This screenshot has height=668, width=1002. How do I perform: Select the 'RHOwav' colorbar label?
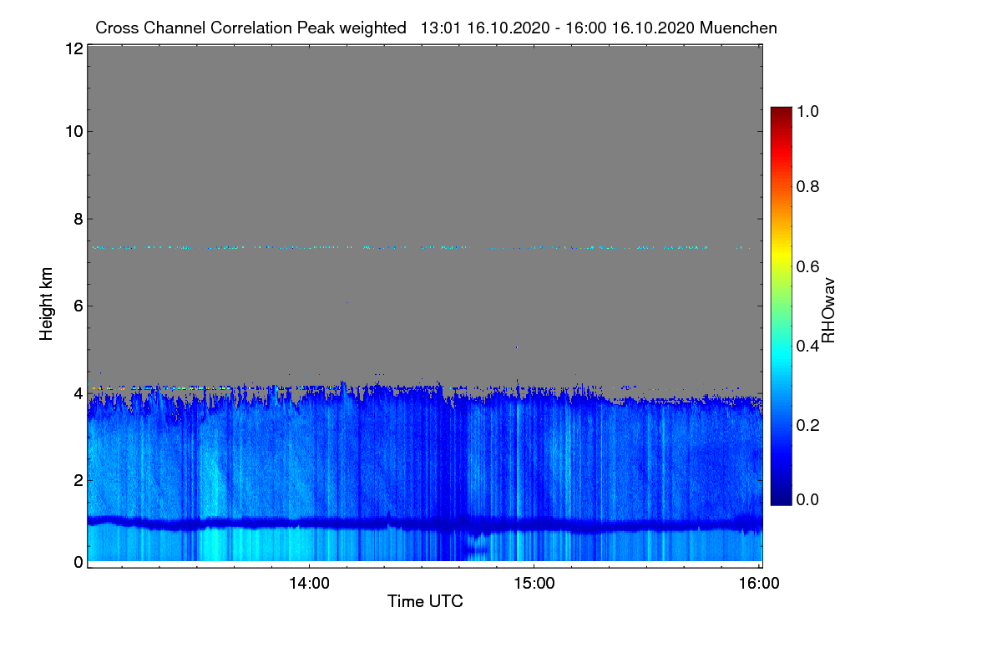(x=828, y=311)
